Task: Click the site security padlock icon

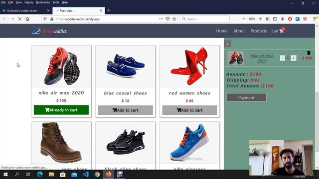Action: (x=52, y=19)
